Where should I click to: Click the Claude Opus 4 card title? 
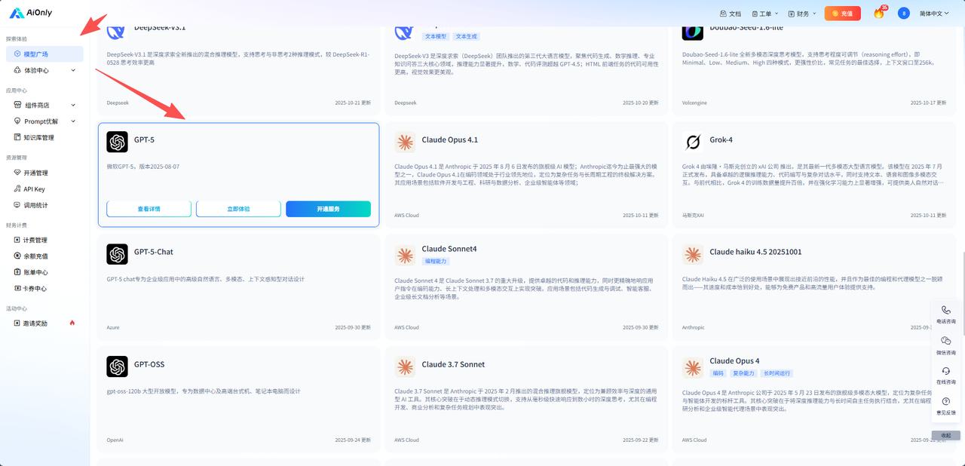point(735,360)
